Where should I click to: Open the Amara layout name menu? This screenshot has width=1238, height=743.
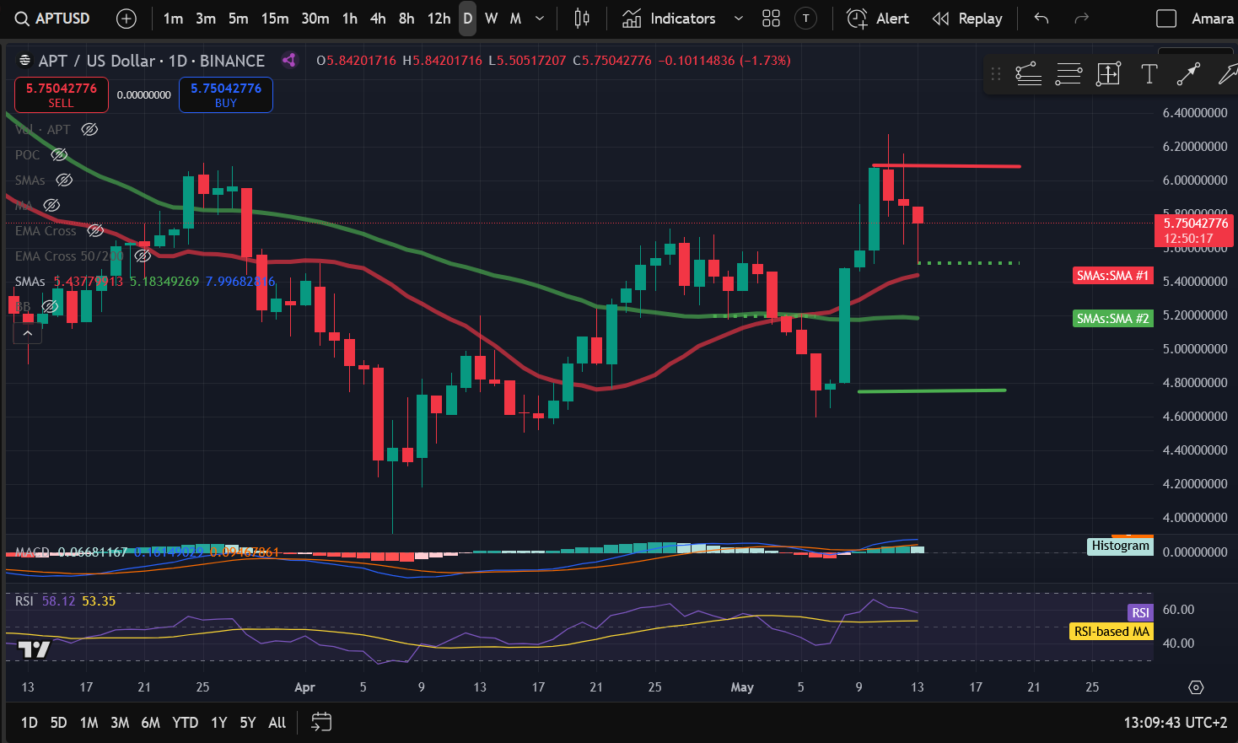(x=1213, y=19)
